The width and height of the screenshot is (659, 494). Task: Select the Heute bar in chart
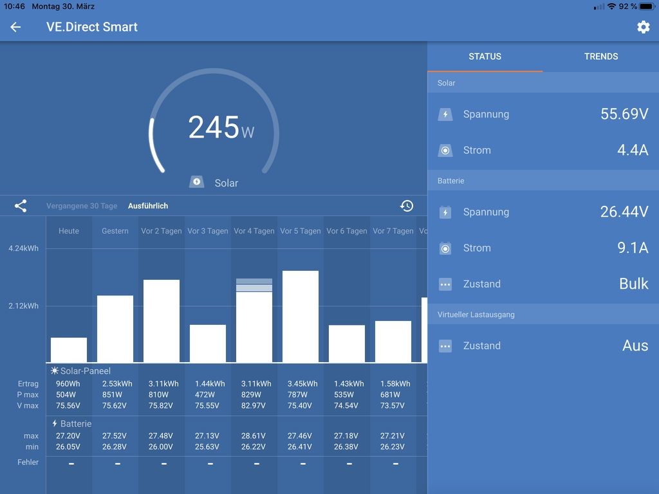[69, 349]
